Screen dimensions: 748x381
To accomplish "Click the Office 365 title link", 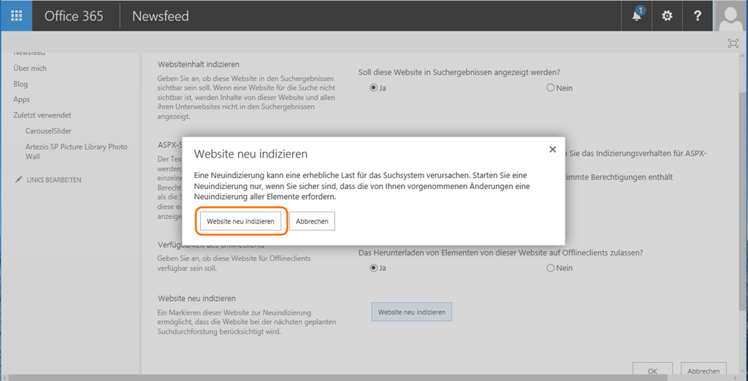I will coord(74,16).
